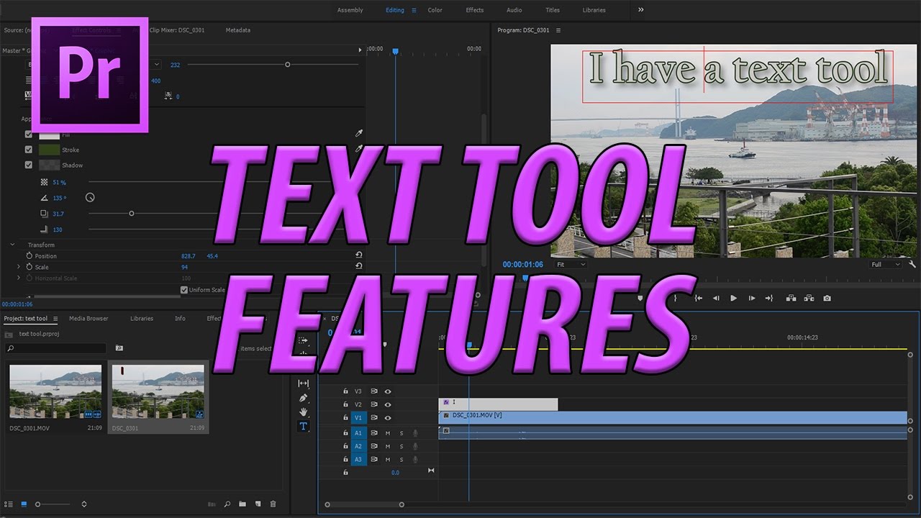Click the Lift icon in the Program monitor
Viewport: 921px width, 518px height.
coord(792,298)
